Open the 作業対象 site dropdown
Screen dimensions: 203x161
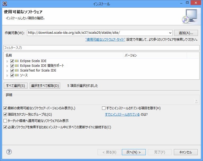point(170,33)
